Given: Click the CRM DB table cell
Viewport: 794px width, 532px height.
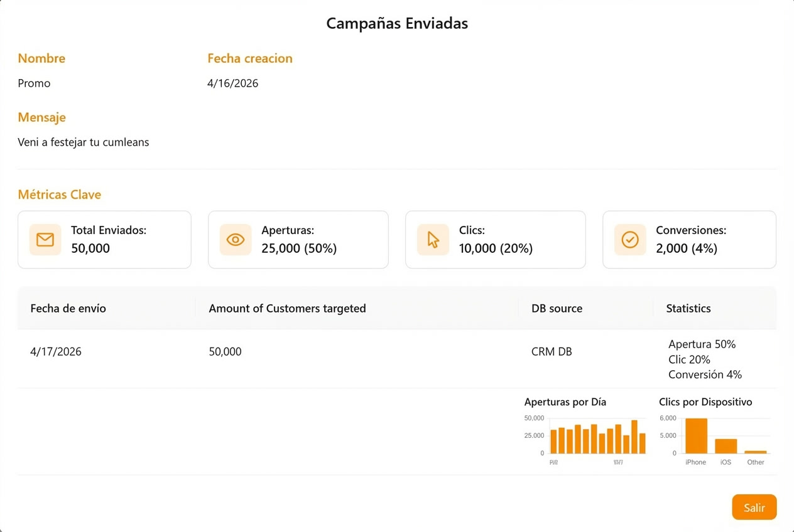Looking at the screenshot, I should click(x=552, y=351).
